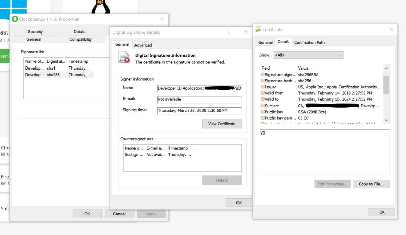Click 'Thursday, February 14, 2019 2:27:52 PM' value
The width and height of the screenshot is (406, 235).
[x=335, y=93]
